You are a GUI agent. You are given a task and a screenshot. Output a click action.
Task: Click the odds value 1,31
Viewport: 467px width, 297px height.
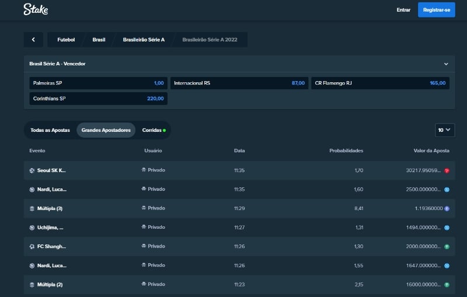pos(359,228)
